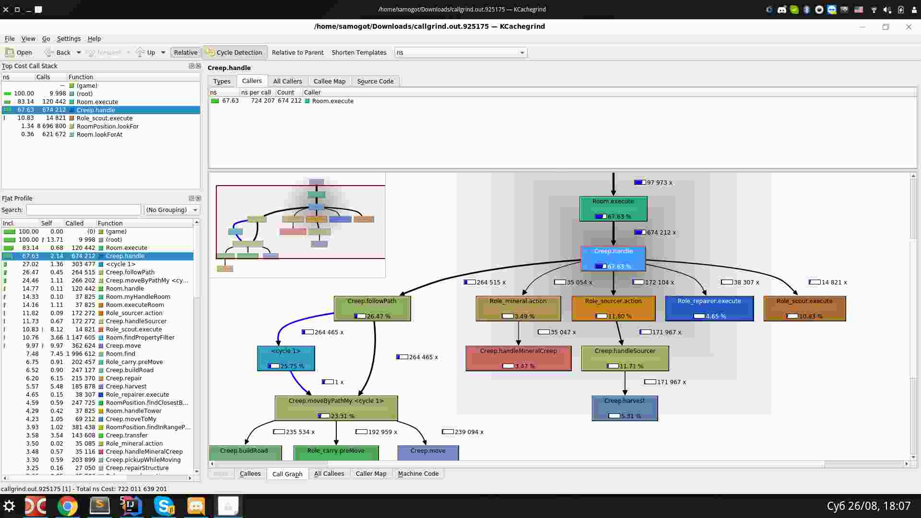Enable Relative to Parent option
Image resolution: width=921 pixels, height=518 pixels.
(x=297, y=52)
